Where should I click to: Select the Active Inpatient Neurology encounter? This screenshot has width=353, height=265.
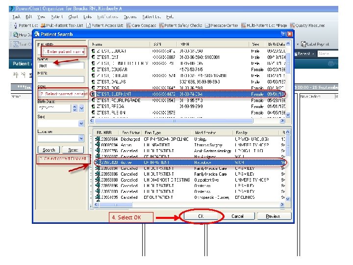(x=190, y=162)
